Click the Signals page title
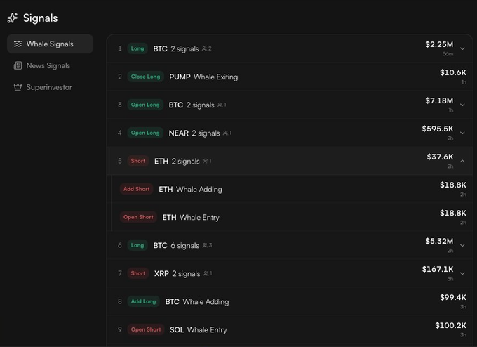Image resolution: width=477 pixels, height=347 pixels. click(x=41, y=18)
